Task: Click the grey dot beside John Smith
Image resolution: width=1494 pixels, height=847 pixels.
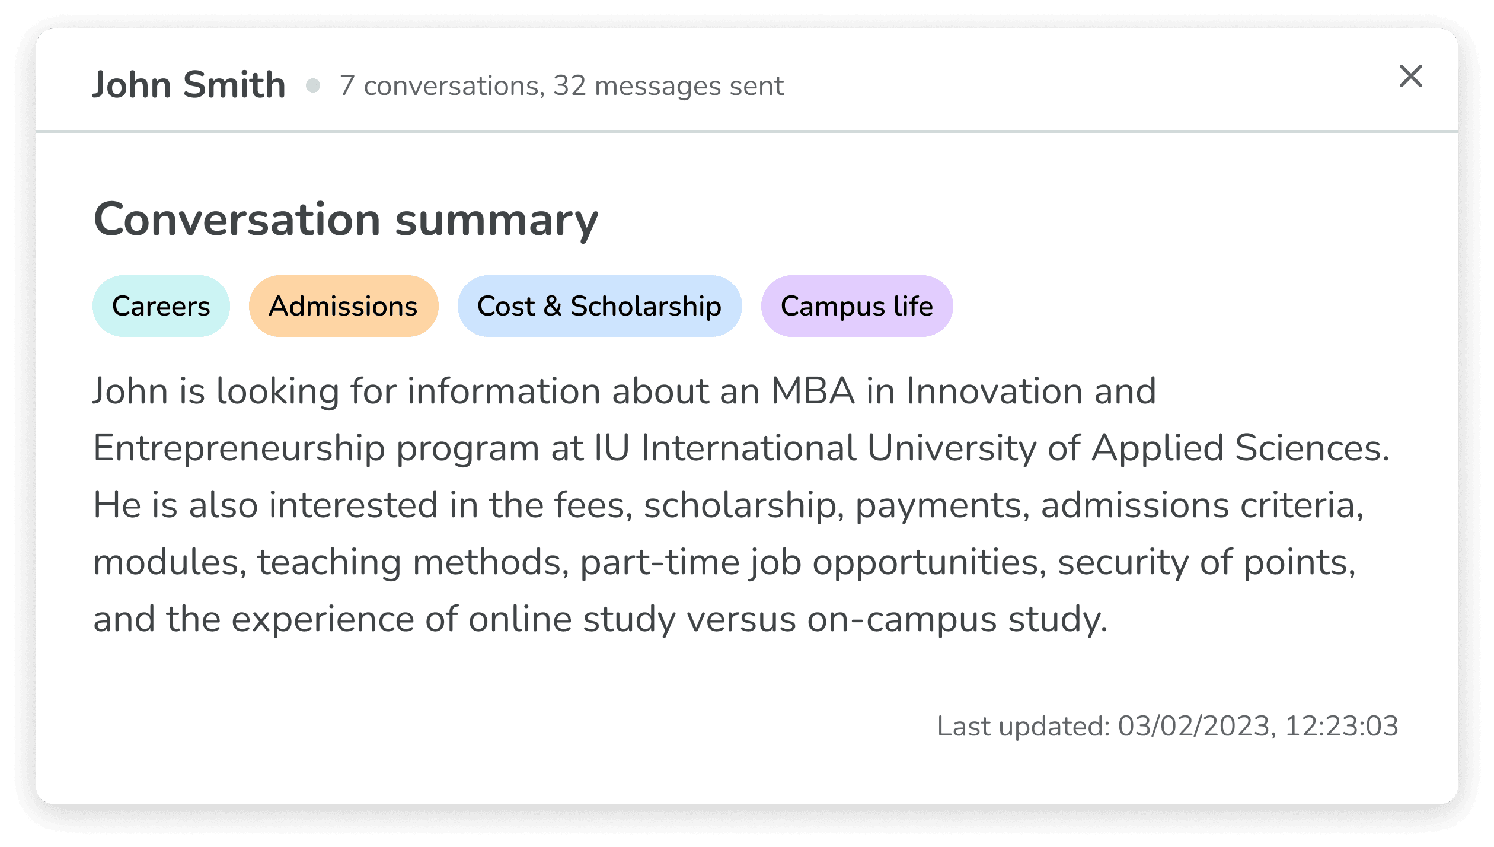Action: (x=313, y=86)
